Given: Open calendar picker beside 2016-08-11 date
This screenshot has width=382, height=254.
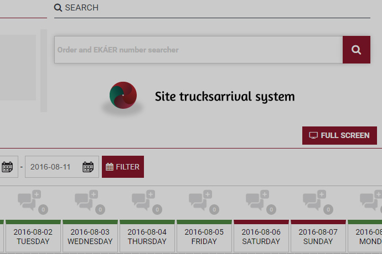Looking at the screenshot, I should point(88,167).
